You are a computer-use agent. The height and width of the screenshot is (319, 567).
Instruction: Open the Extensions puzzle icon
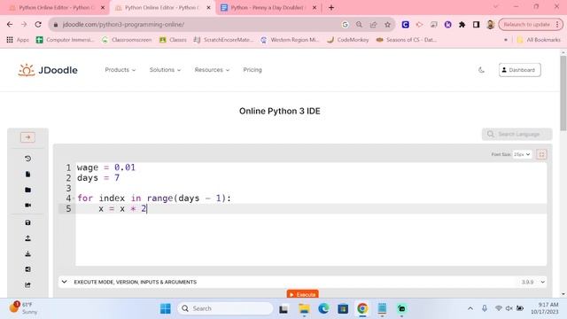(x=462, y=24)
